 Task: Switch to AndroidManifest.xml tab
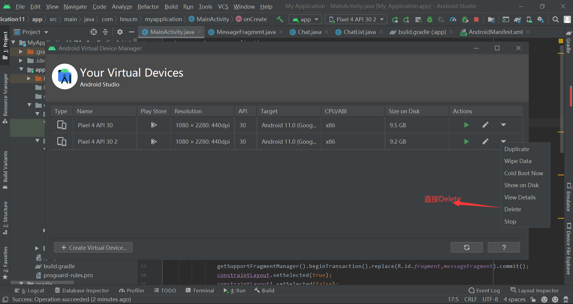pos(495,32)
